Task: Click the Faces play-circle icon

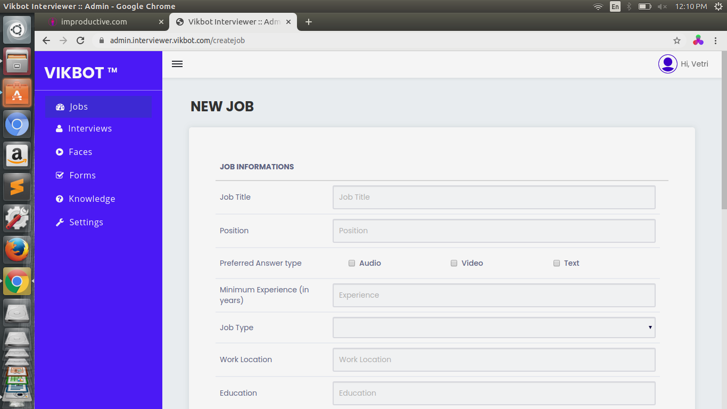Action: [60, 152]
